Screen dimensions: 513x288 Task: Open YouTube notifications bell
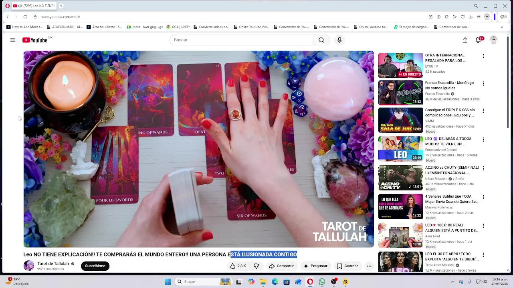coord(478,40)
